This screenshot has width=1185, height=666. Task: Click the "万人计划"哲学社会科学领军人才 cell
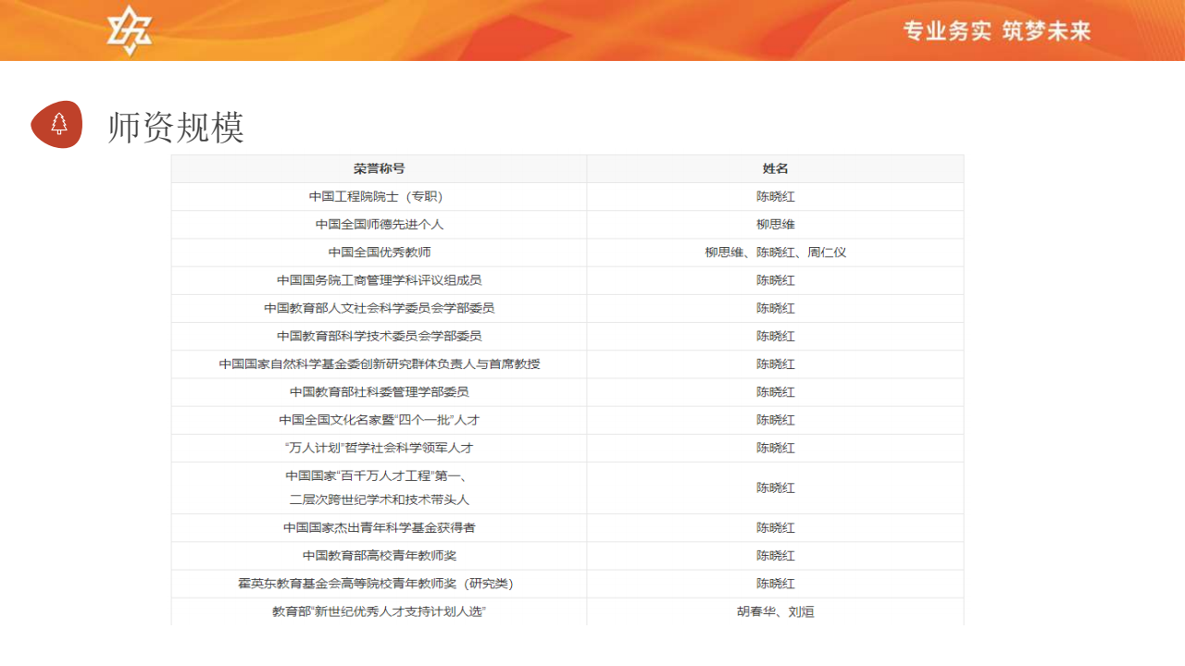pos(379,448)
